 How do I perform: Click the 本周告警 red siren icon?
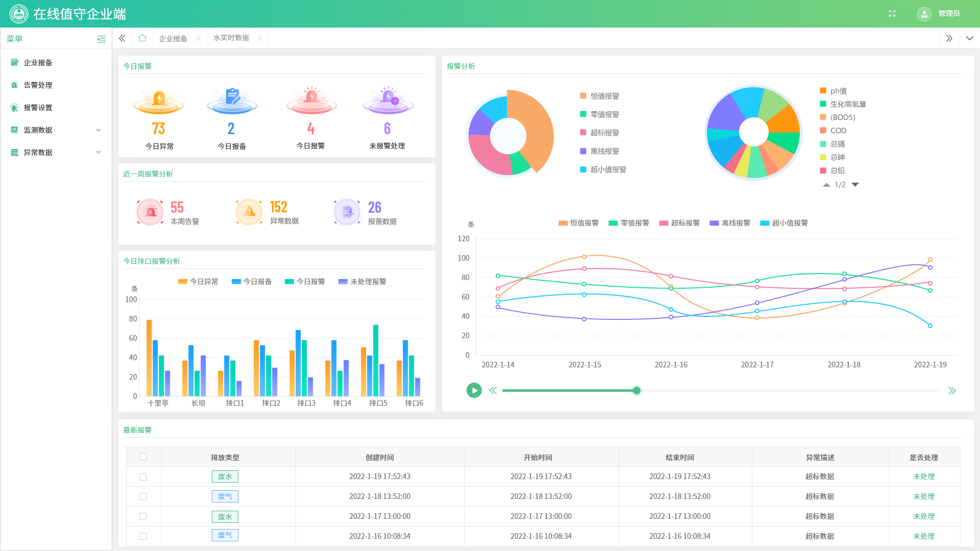point(150,212)
